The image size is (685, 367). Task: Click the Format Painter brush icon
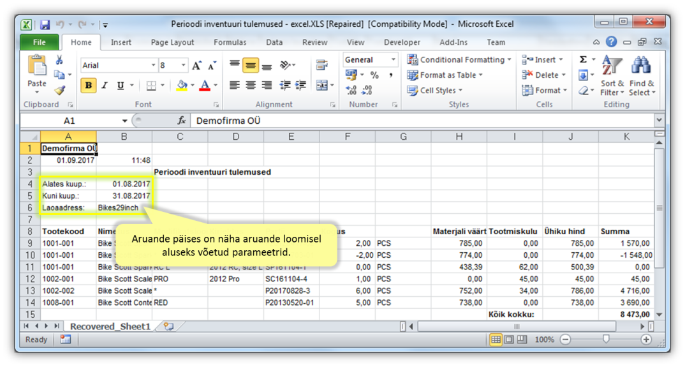pyautogui.click(x=60, y=89)
